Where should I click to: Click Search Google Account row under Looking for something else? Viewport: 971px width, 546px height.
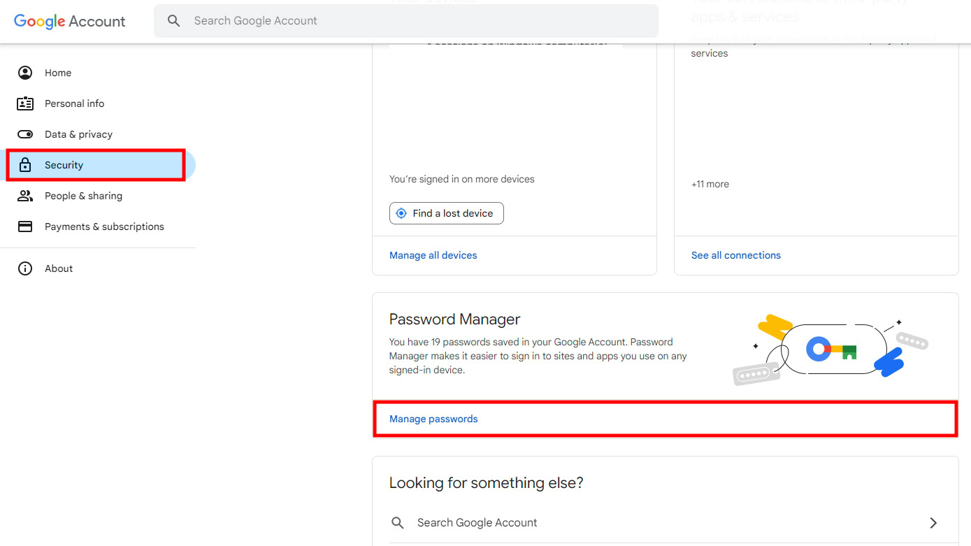(477, 523)
